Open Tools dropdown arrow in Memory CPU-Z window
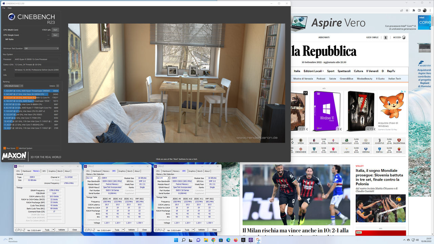This screenshot has height=244, width=434. tap(53, 230)
